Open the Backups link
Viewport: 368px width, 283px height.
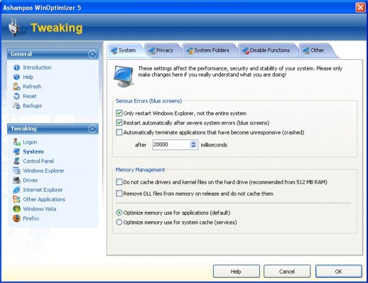click(33, 106)
